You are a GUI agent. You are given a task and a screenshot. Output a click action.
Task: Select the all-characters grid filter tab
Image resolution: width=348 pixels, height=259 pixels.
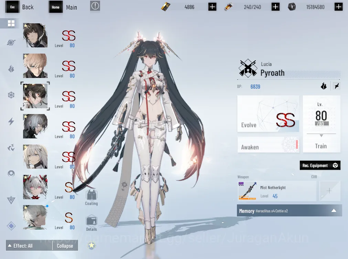(x=11, y=23)
